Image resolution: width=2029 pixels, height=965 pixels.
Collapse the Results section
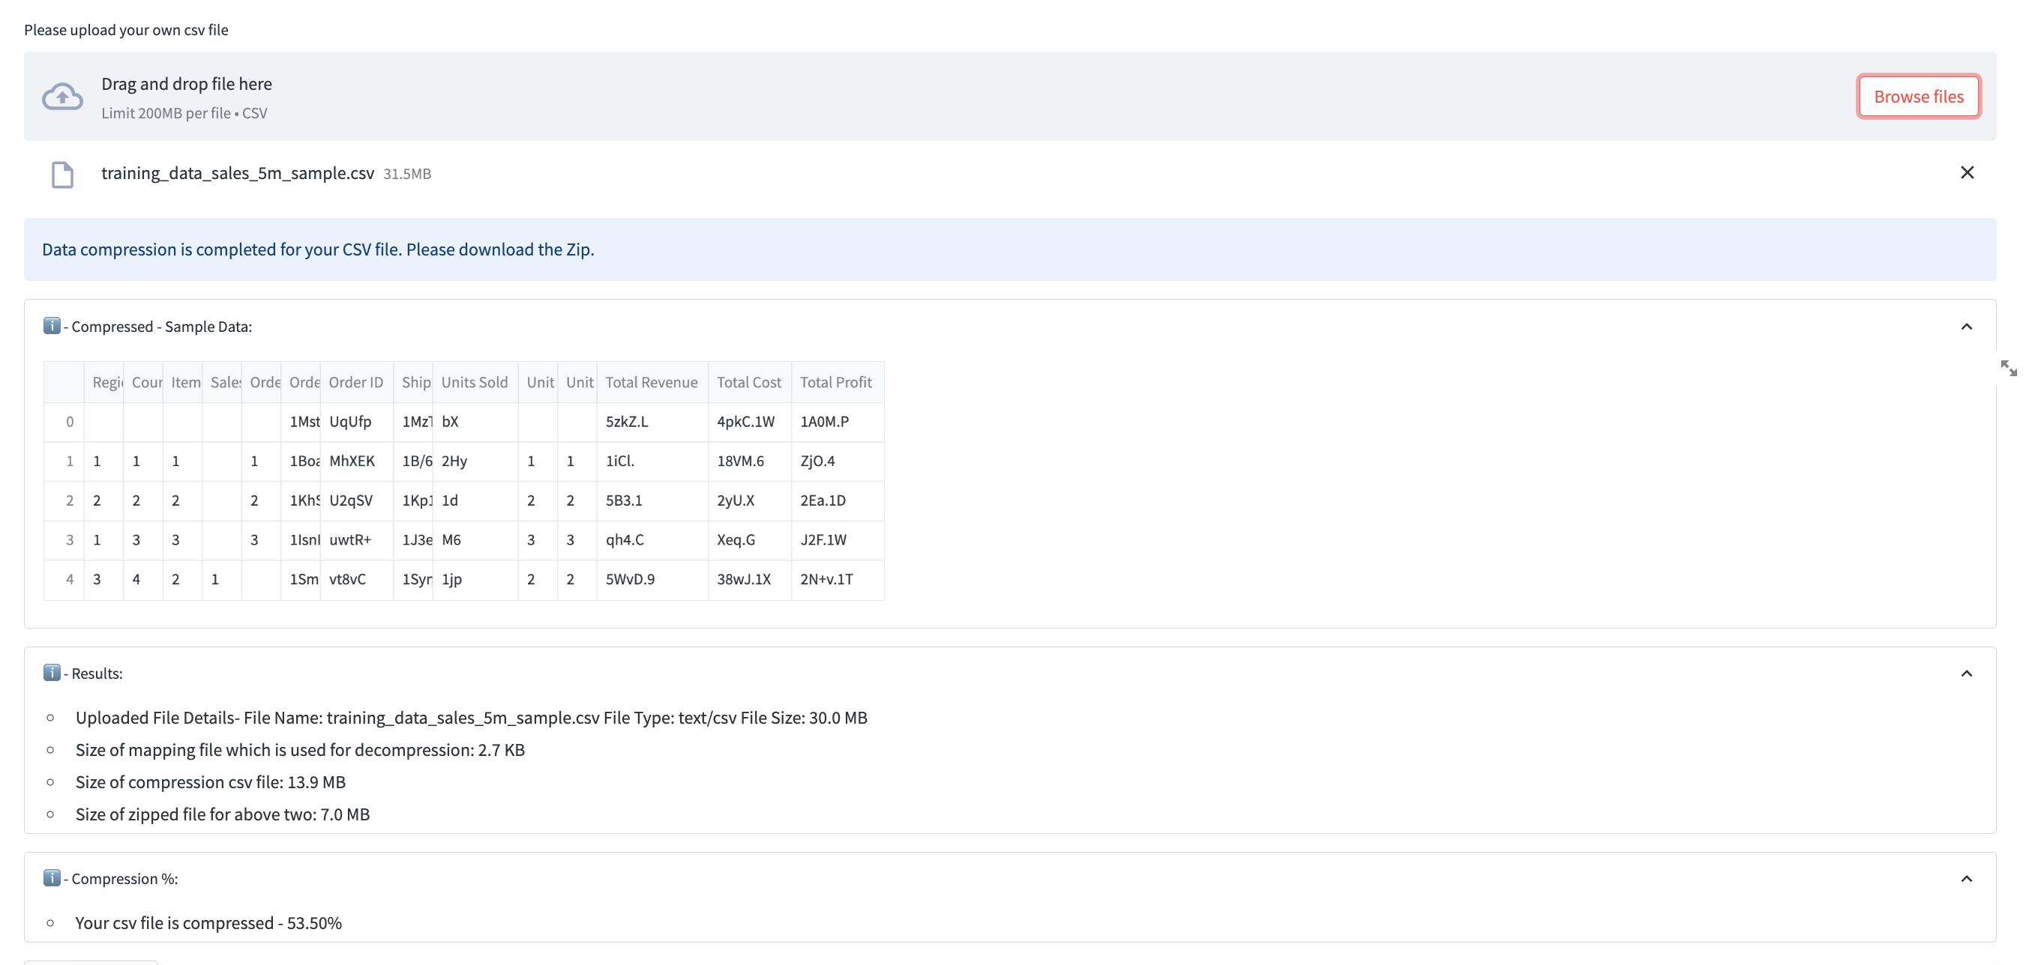1967,673
